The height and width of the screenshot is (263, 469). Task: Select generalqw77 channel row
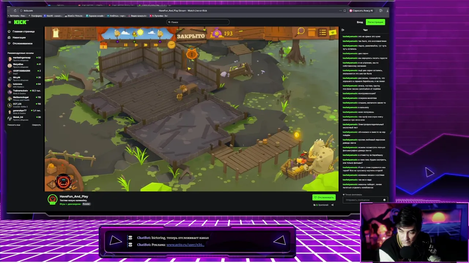tap(24, 111)
